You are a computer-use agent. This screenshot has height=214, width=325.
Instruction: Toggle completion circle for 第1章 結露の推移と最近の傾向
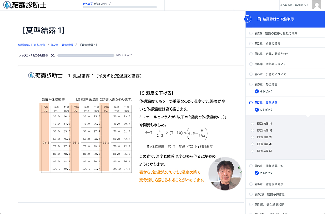click(251, 33)
